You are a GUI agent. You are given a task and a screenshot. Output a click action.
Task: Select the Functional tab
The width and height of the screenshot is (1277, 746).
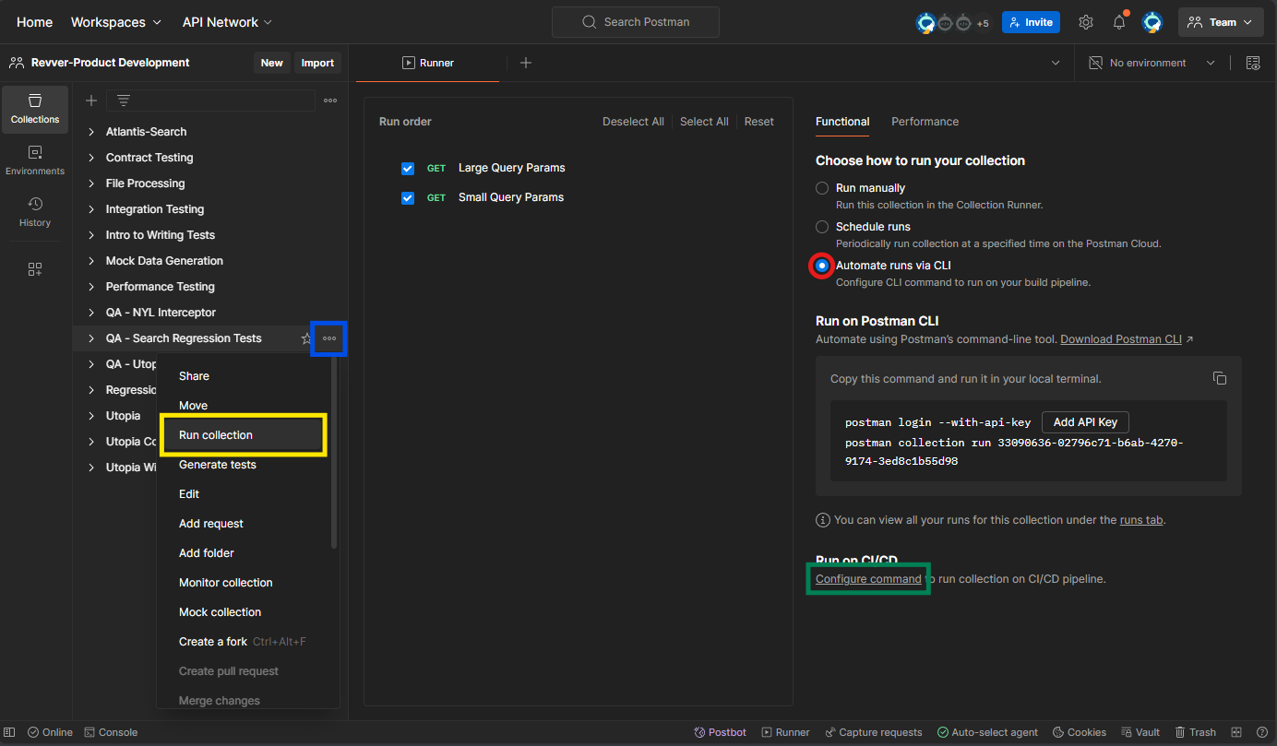[x=842, y=122]
